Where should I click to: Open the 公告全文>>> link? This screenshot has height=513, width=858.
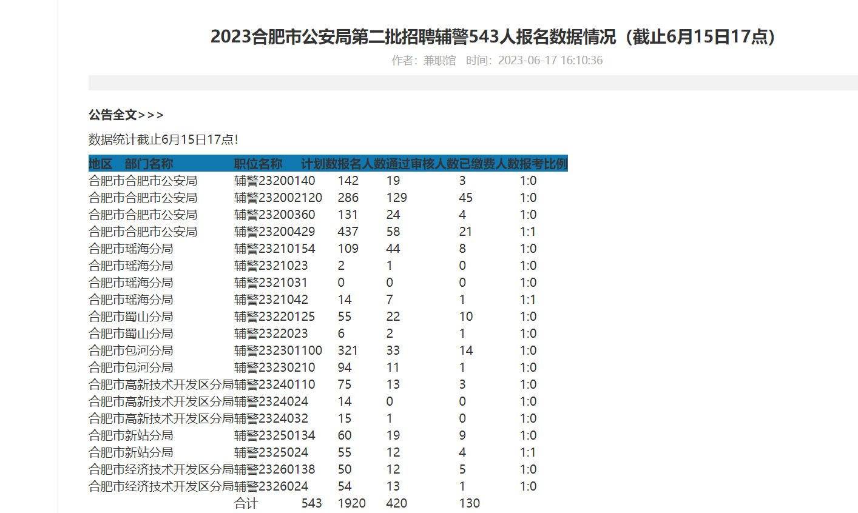[126, 115]
